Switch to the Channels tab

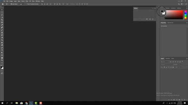click(x=167, y=59)
